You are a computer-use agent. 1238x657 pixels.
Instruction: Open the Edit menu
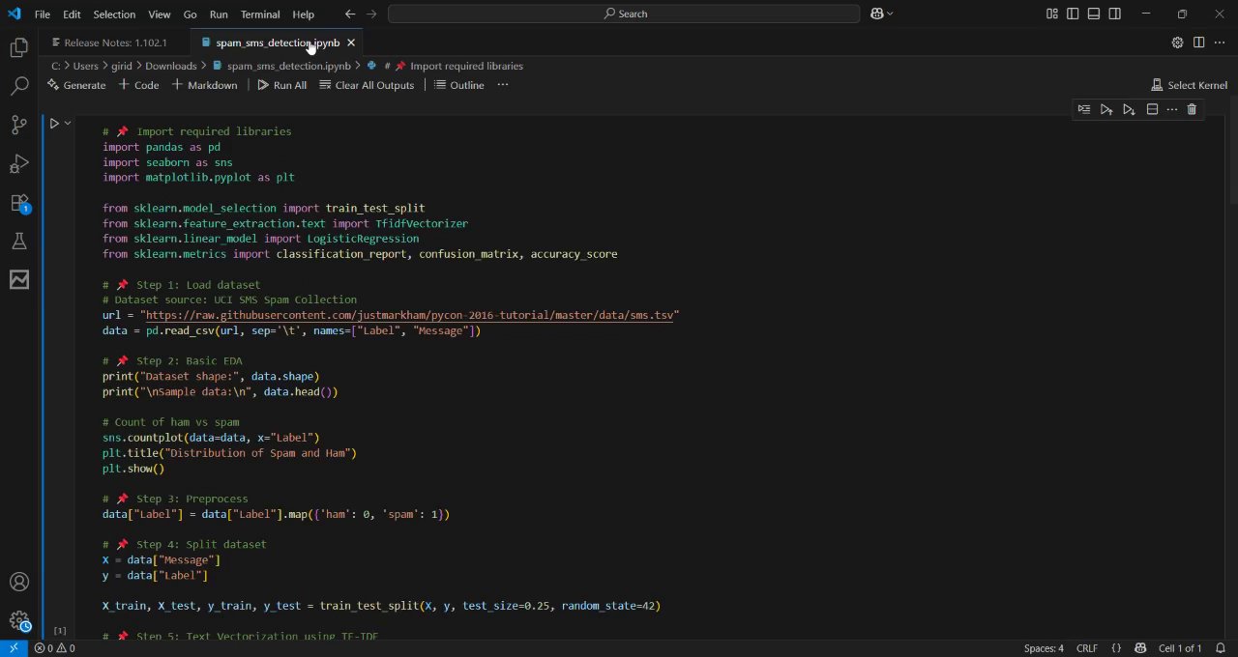[x=72, y=14]
